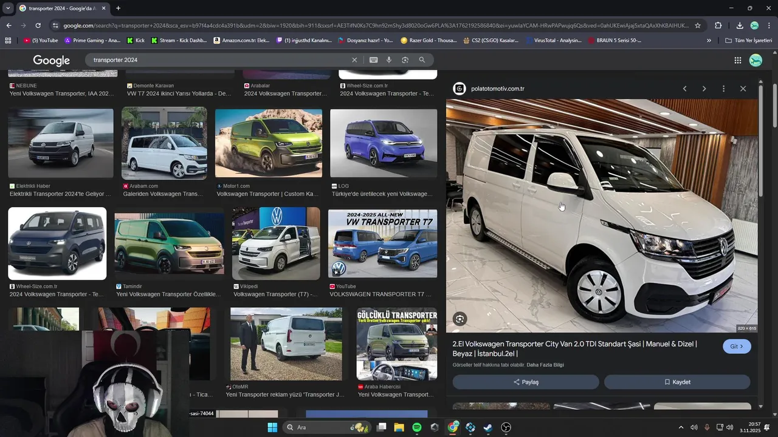Open Spotify from the taskbar
The image size is (778, 437).
[417, 427]
